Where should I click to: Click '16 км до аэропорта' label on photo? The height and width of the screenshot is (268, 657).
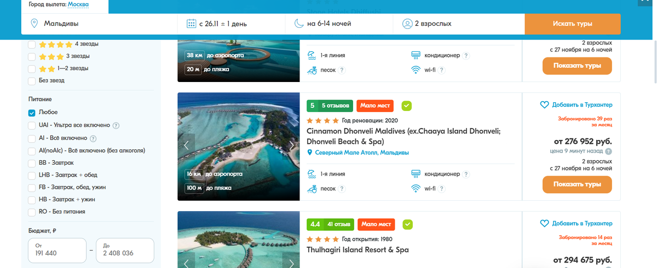pos(215,174)
